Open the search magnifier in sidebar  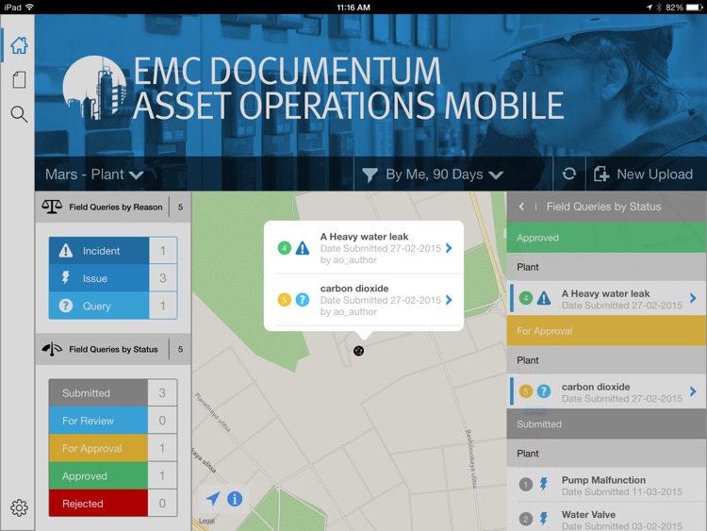coord(19,114)
